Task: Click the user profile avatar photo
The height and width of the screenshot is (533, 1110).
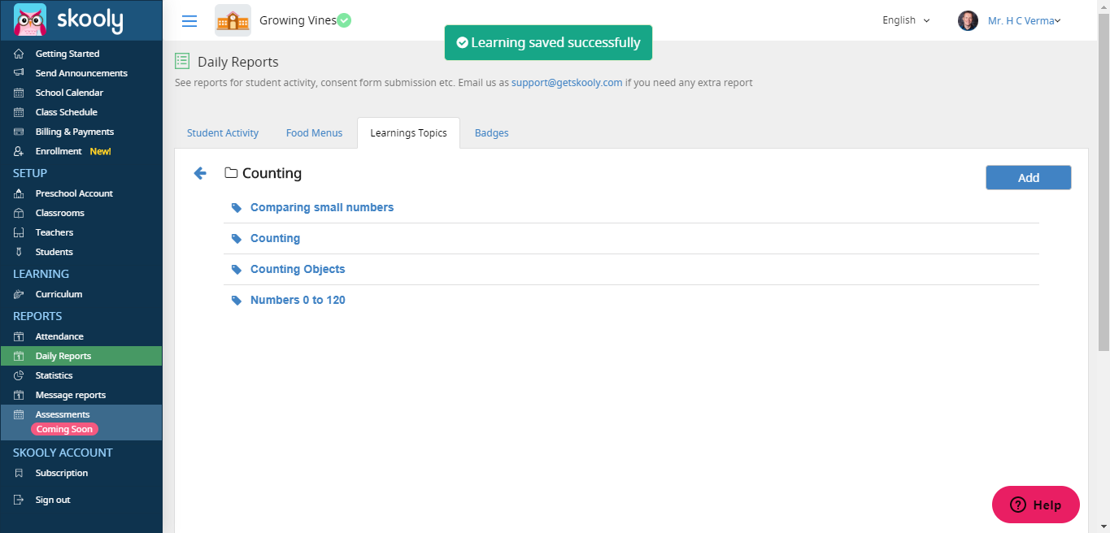Action: click(968, 21)
